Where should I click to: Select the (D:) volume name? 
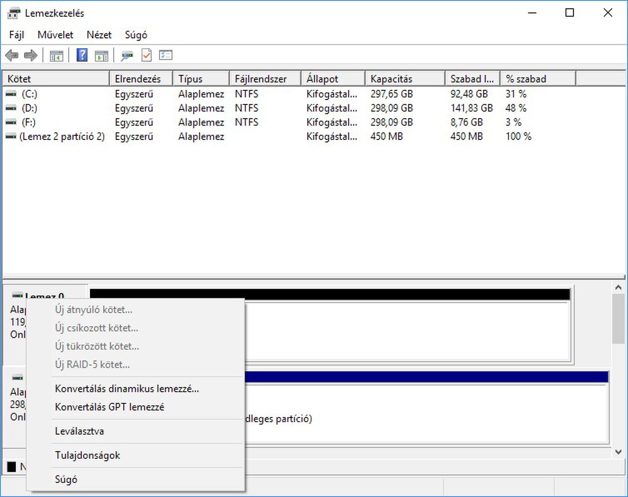(x=29, y=108)
